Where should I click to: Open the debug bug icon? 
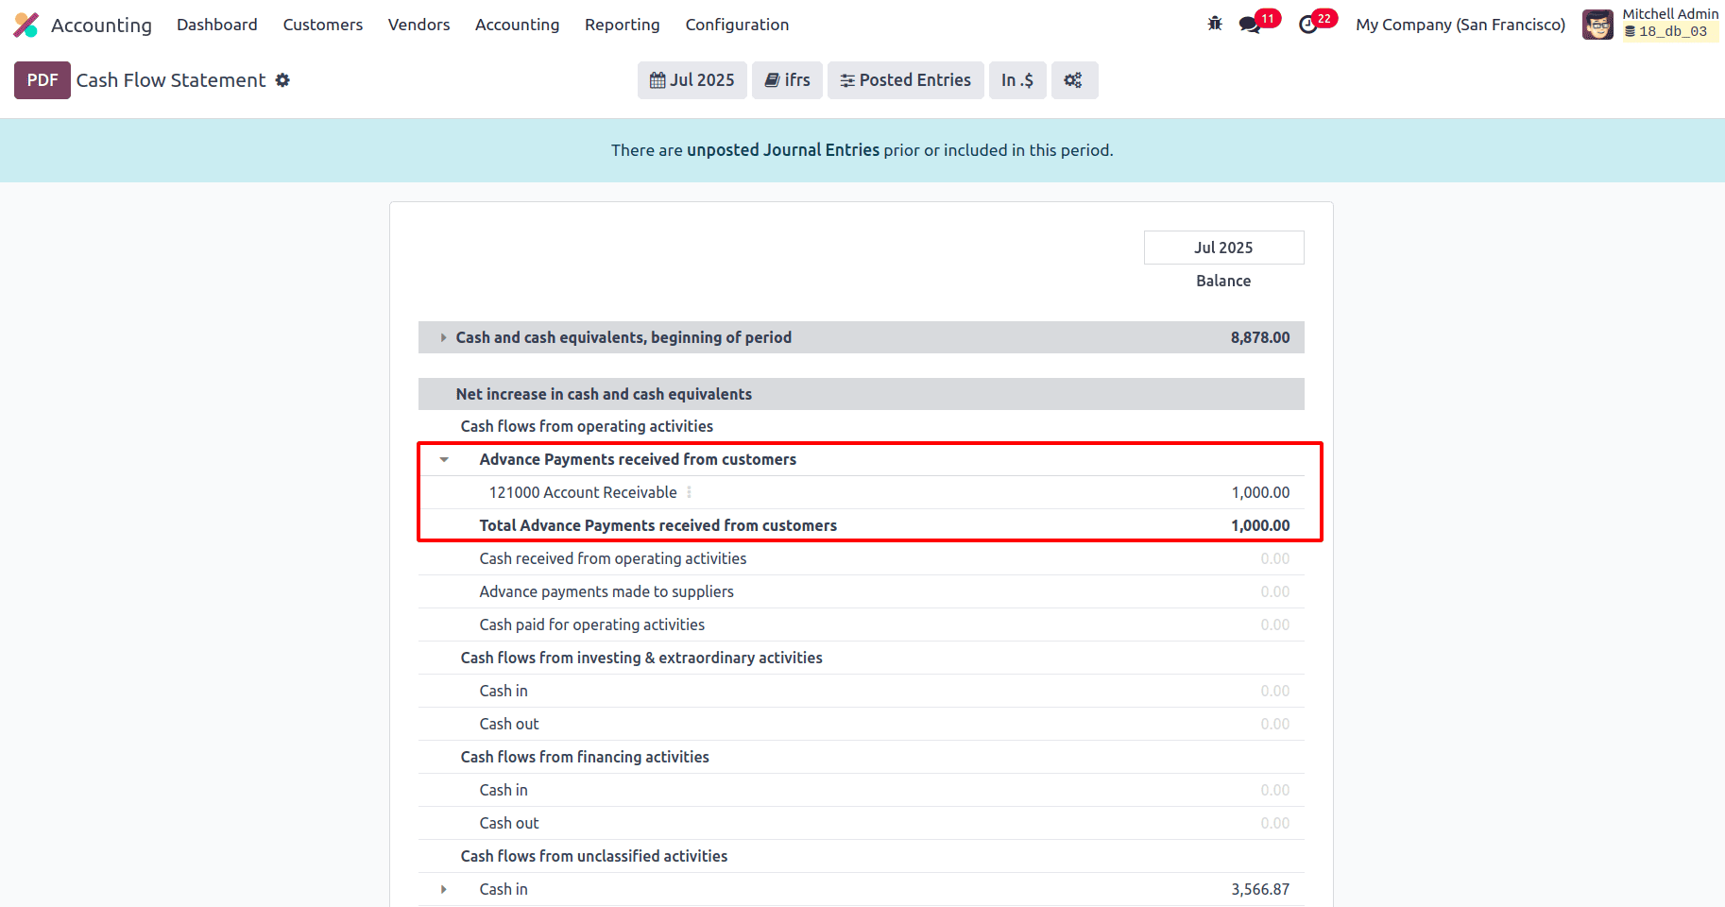point(1215,24)
